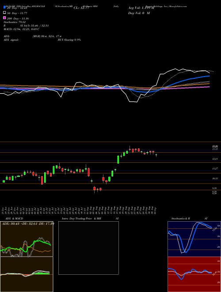
Task: Click the red RSI chart panel
Action: (194, 274)
